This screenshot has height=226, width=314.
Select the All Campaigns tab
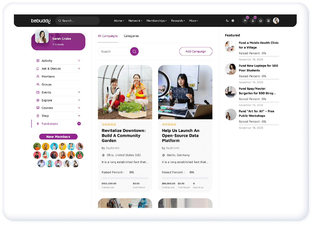tap(108, 36)
